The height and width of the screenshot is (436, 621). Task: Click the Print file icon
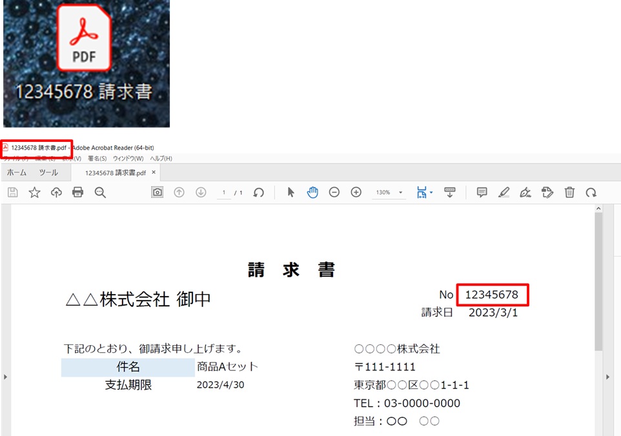(77, 192)
